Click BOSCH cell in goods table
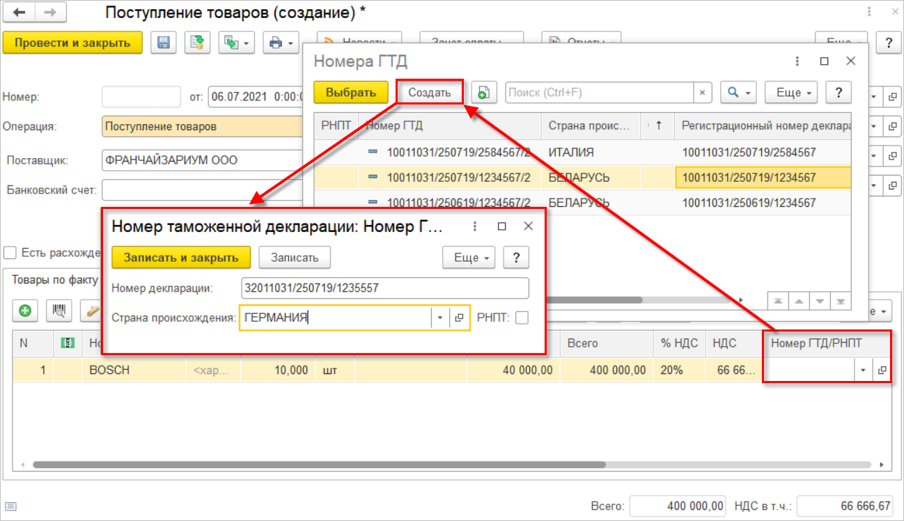 click(x=134, y=371)
